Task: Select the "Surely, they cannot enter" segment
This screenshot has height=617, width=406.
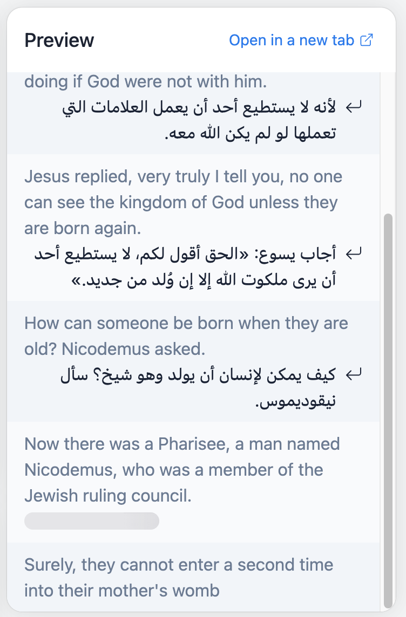Action: click(x=179, y=577)
